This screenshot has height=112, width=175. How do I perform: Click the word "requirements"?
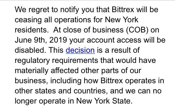[75, 61]
